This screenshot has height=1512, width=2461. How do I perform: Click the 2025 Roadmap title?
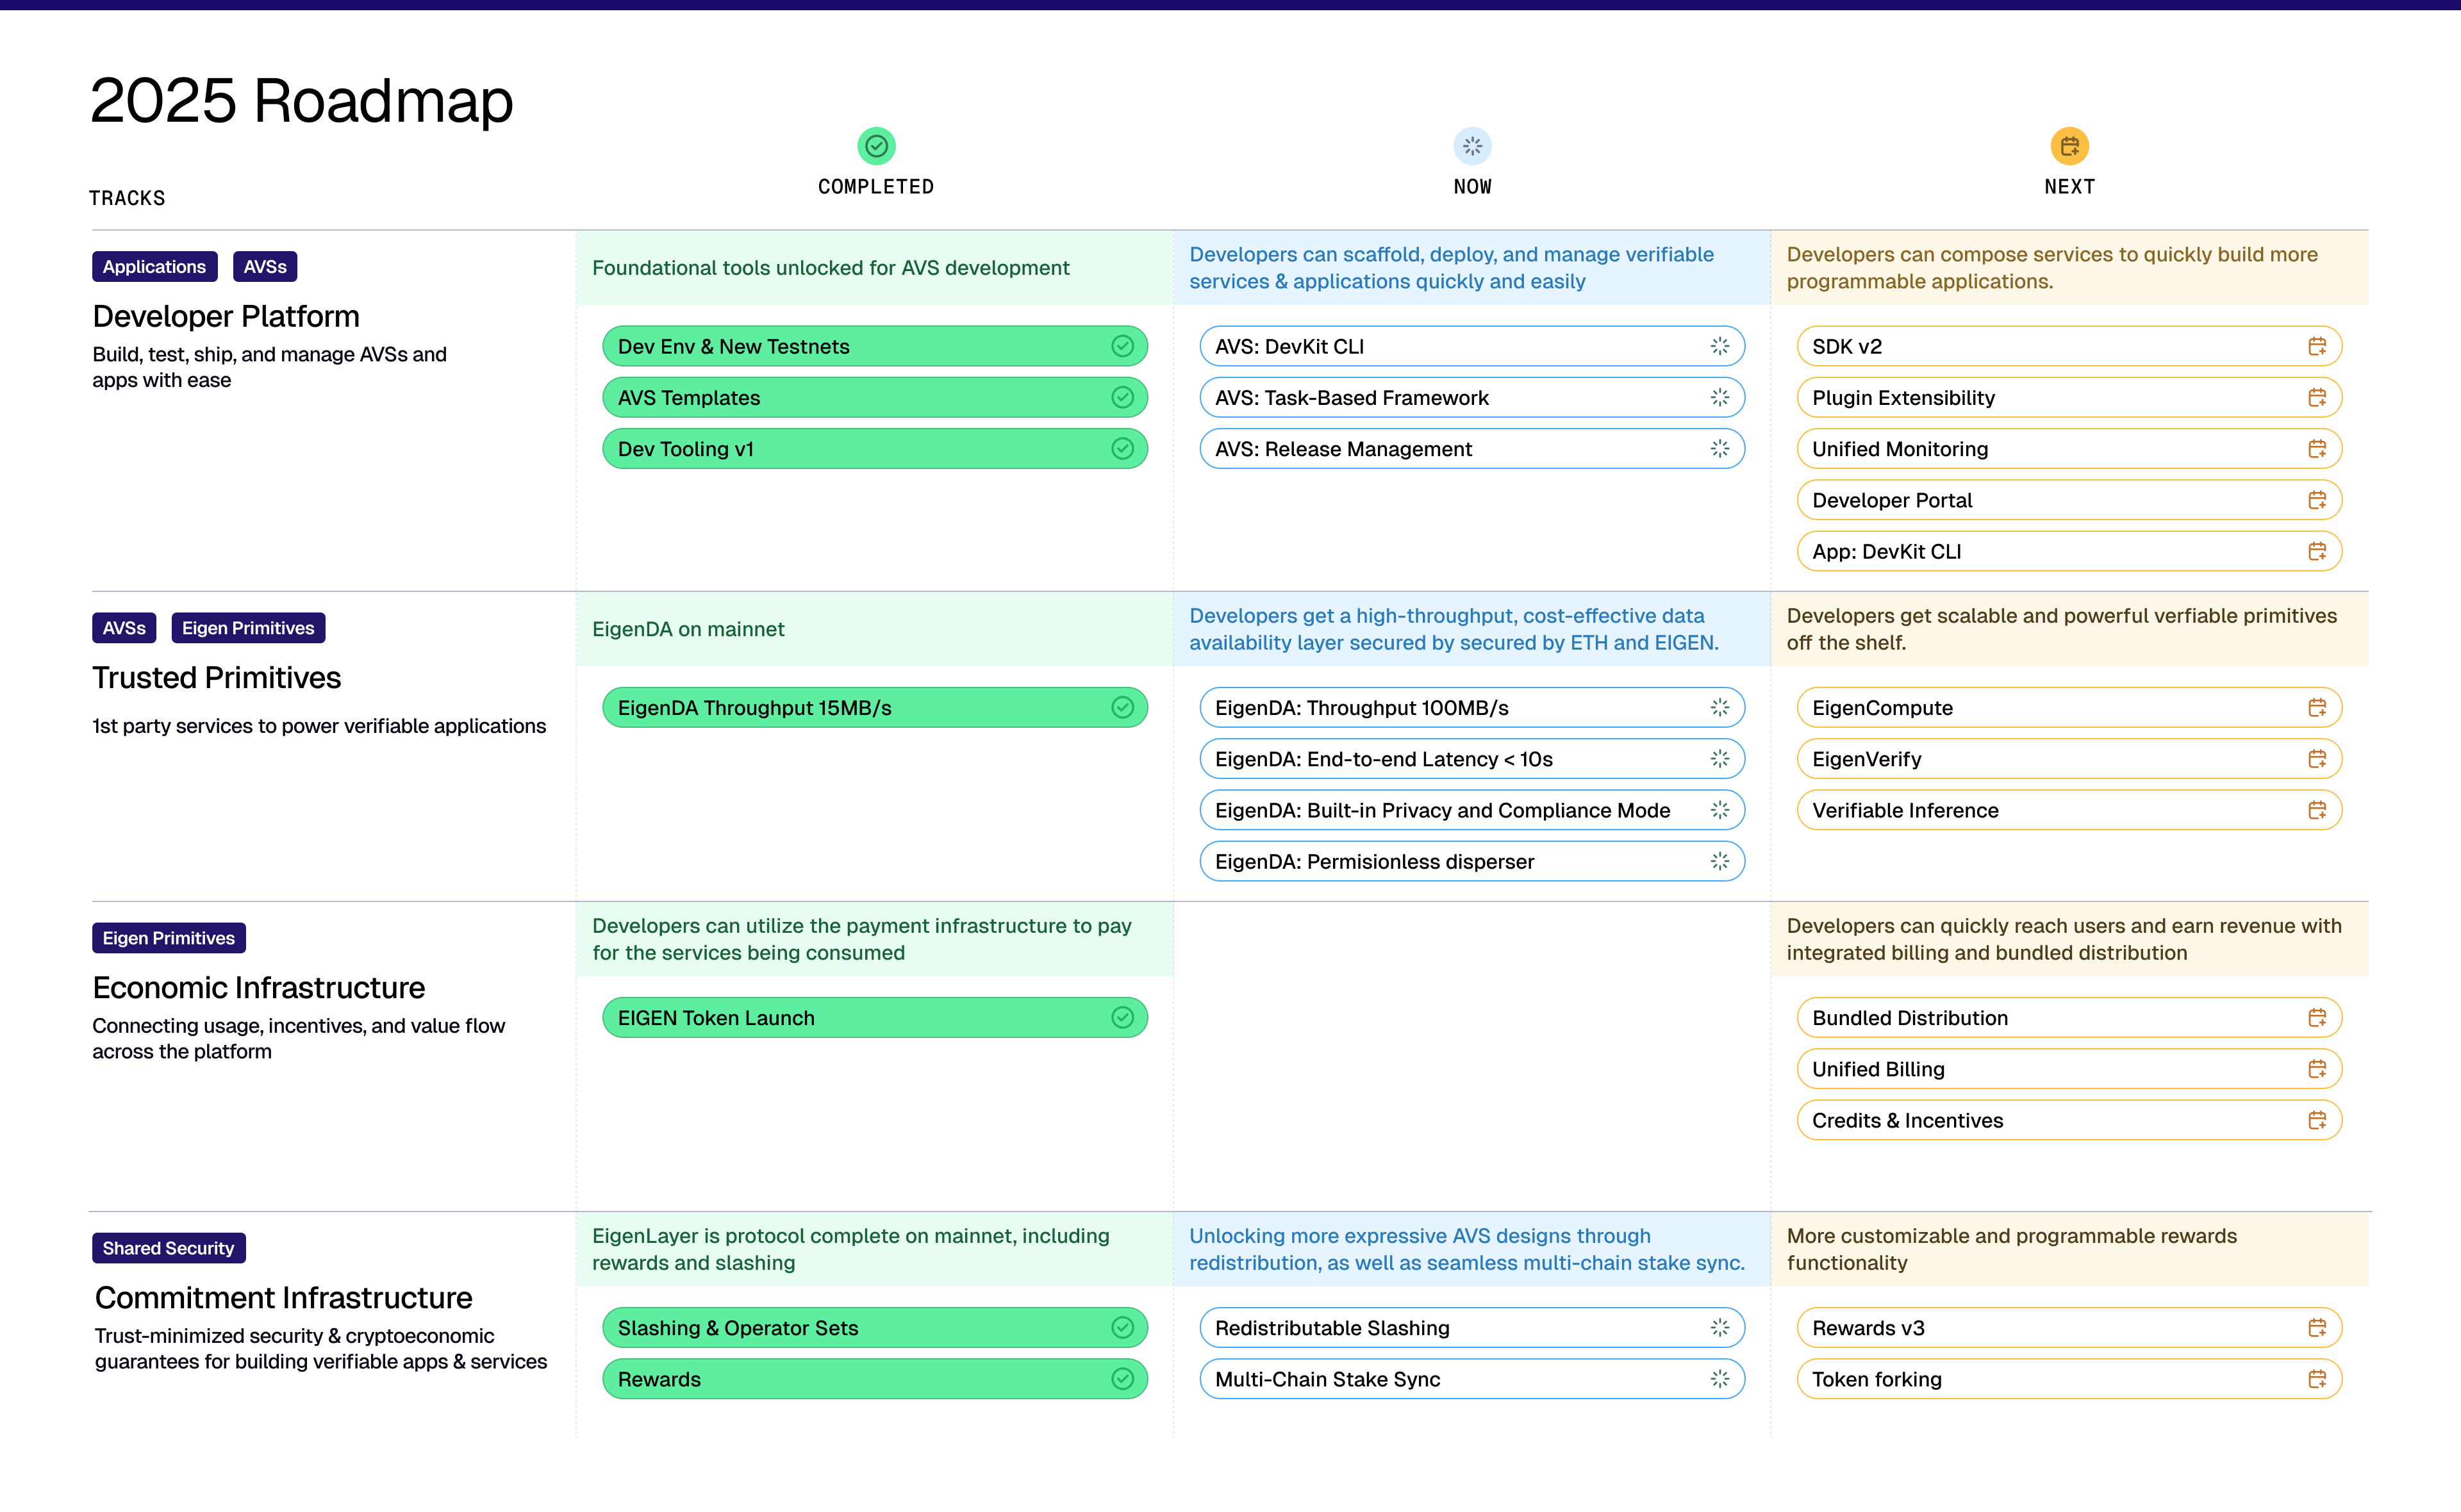301,101
